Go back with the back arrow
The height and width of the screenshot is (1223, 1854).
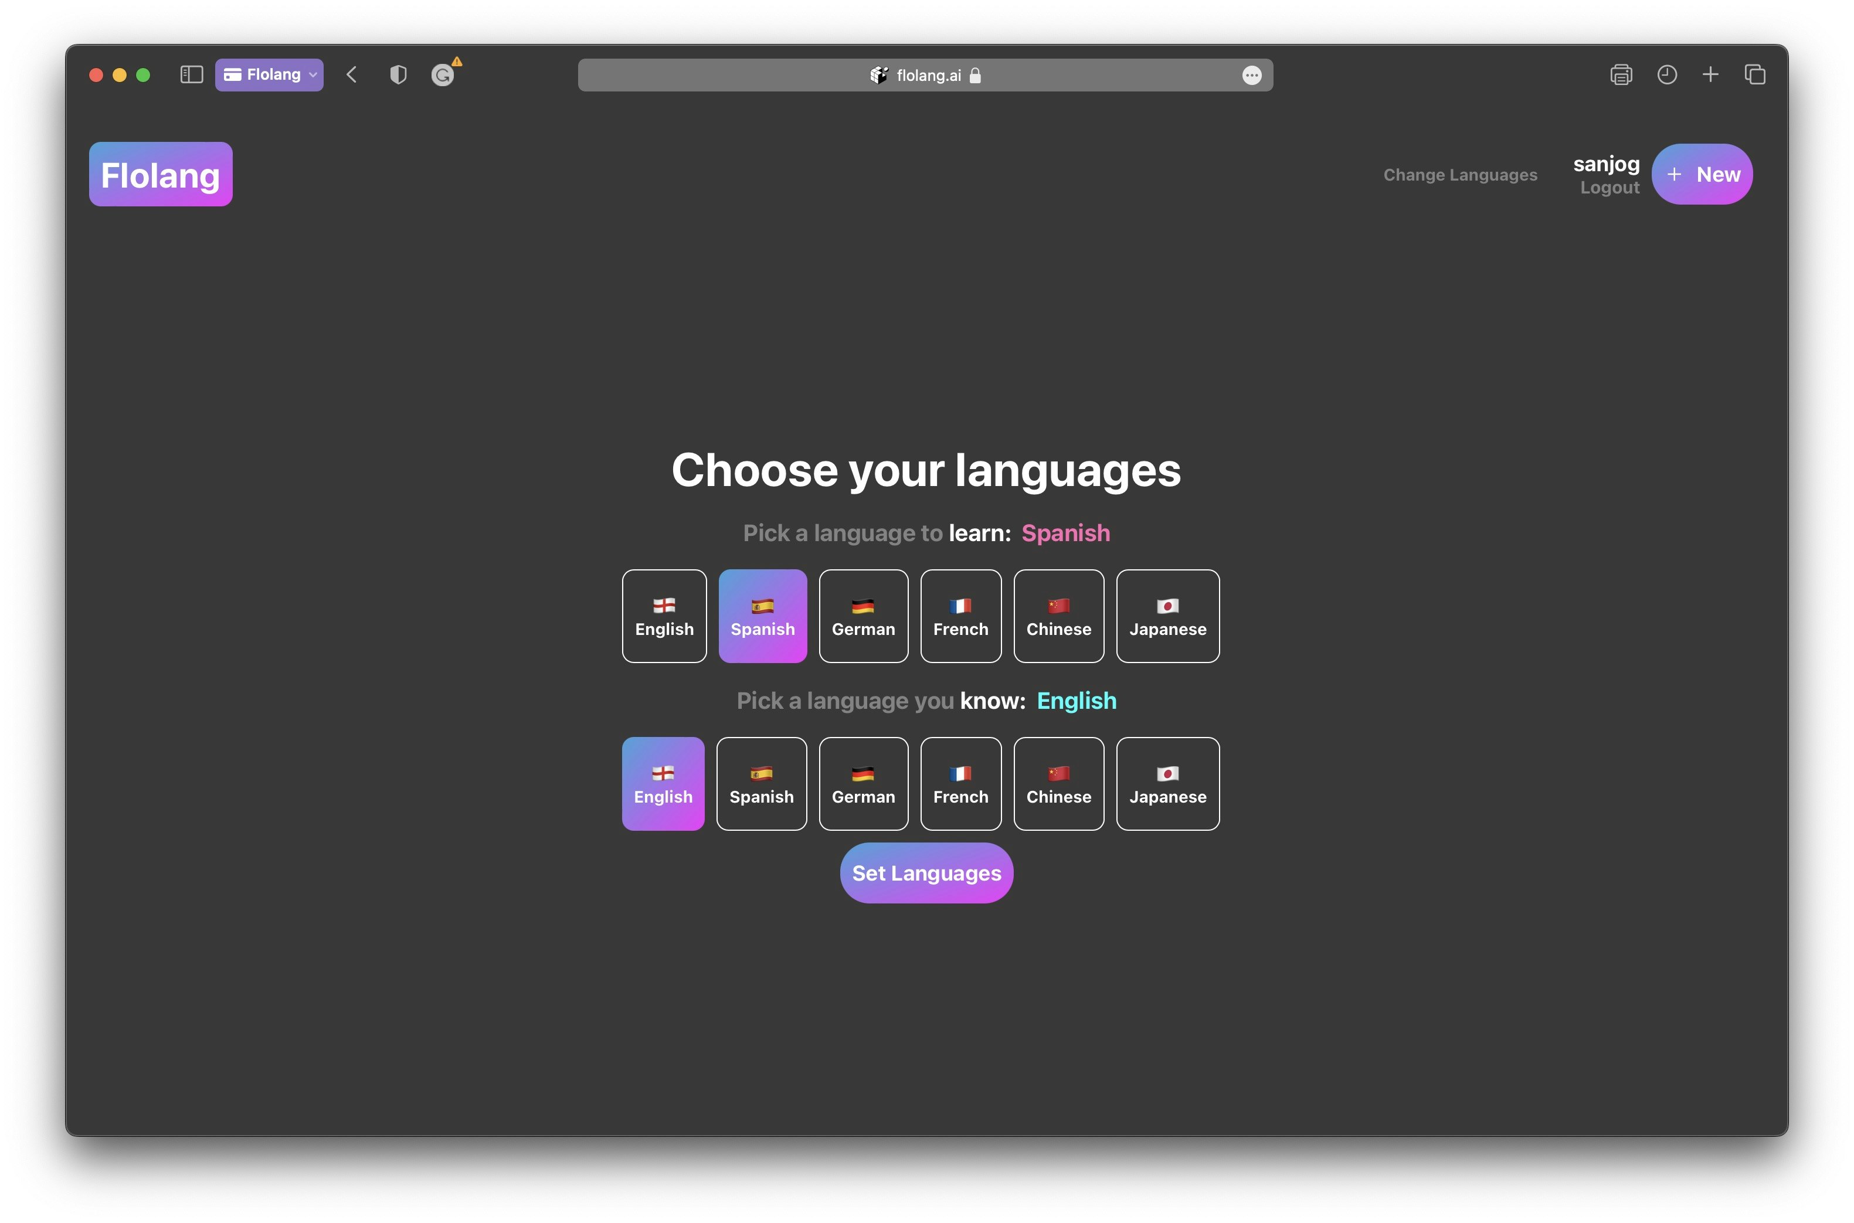[x=352, y=75]
